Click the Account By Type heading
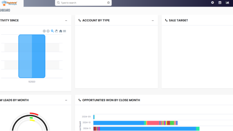The height and width of the screenshot is (131, 233). tap(96, 20)
